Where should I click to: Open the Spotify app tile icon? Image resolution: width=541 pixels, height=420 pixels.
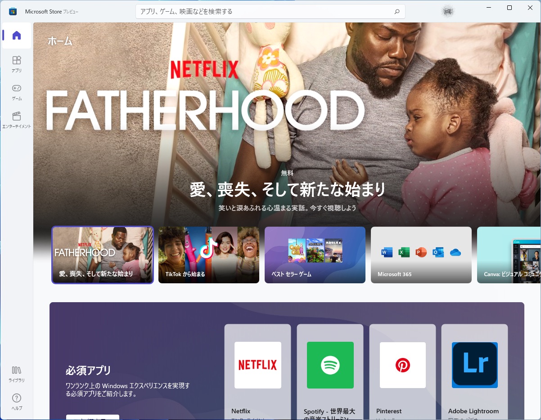coord(330,365)
